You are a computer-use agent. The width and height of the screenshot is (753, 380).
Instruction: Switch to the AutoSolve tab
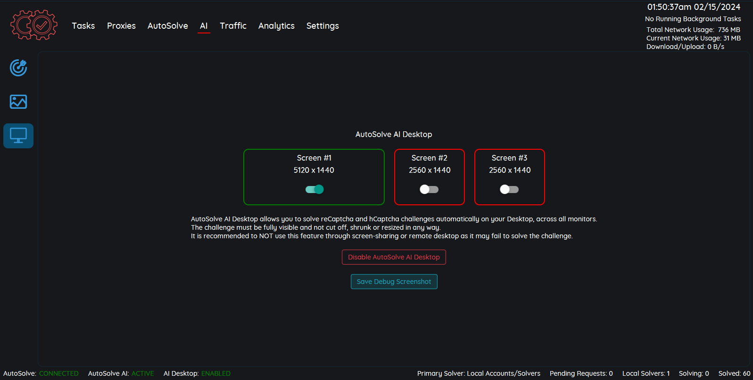168,26
